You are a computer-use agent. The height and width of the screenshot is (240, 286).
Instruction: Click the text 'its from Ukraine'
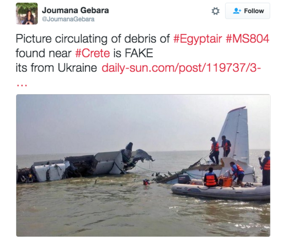56,68
